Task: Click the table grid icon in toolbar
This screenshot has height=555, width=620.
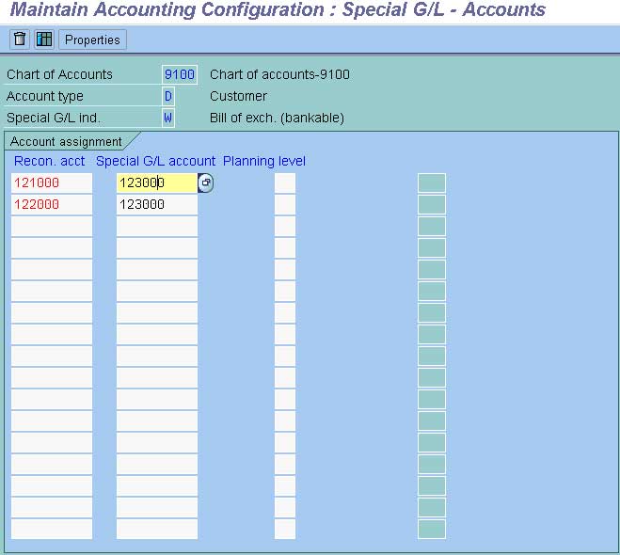Action: 44,40
